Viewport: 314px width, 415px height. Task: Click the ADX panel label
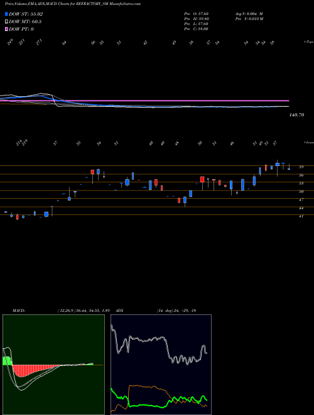(119, 311)
